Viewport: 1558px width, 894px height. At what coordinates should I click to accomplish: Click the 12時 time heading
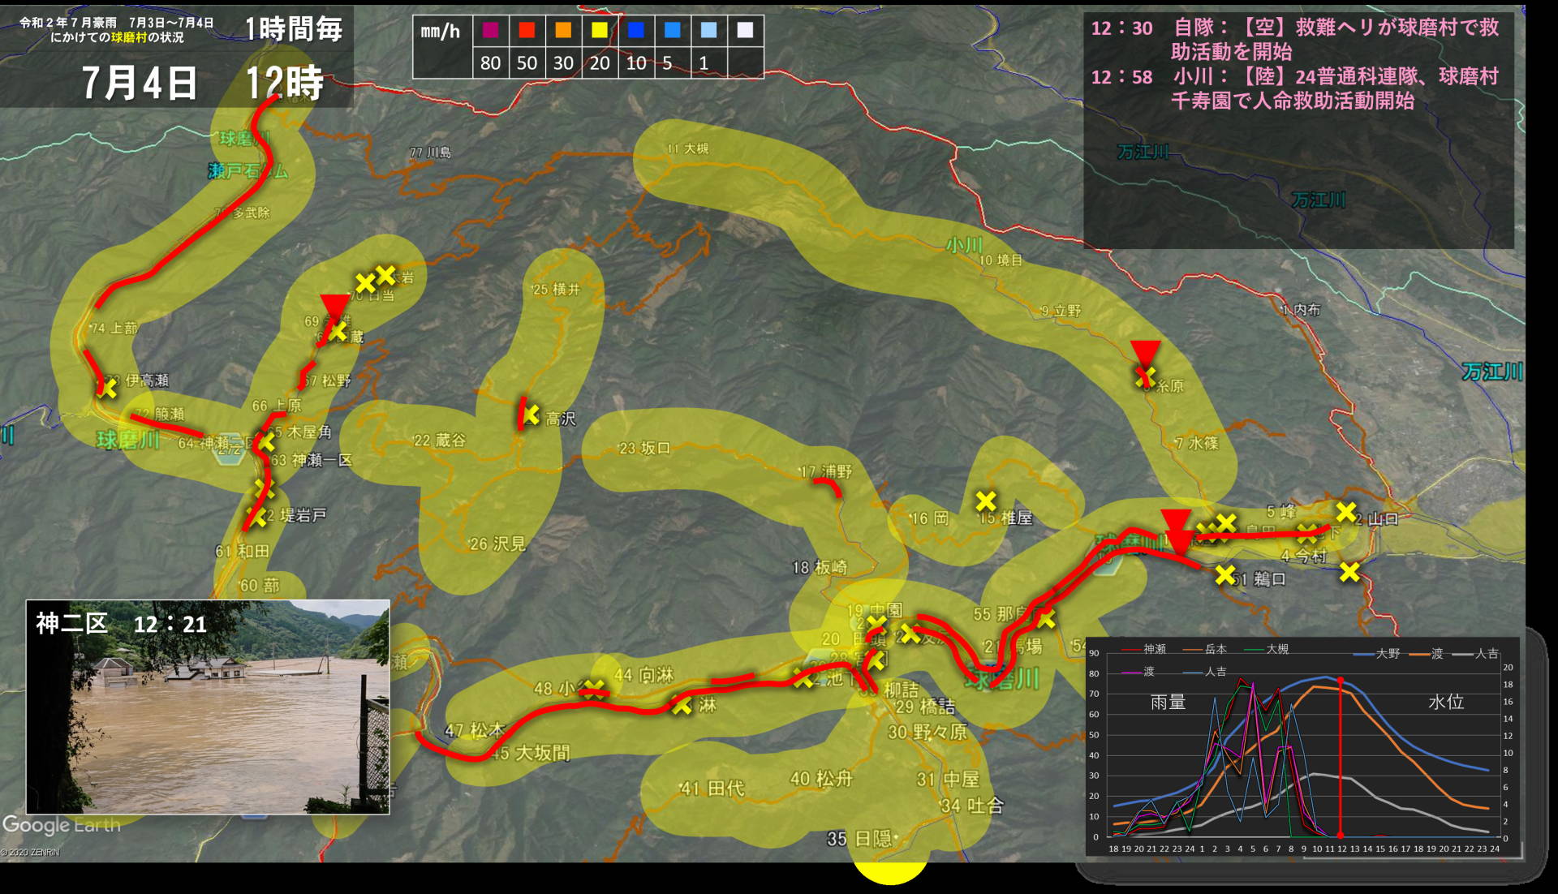pos(285,83)
